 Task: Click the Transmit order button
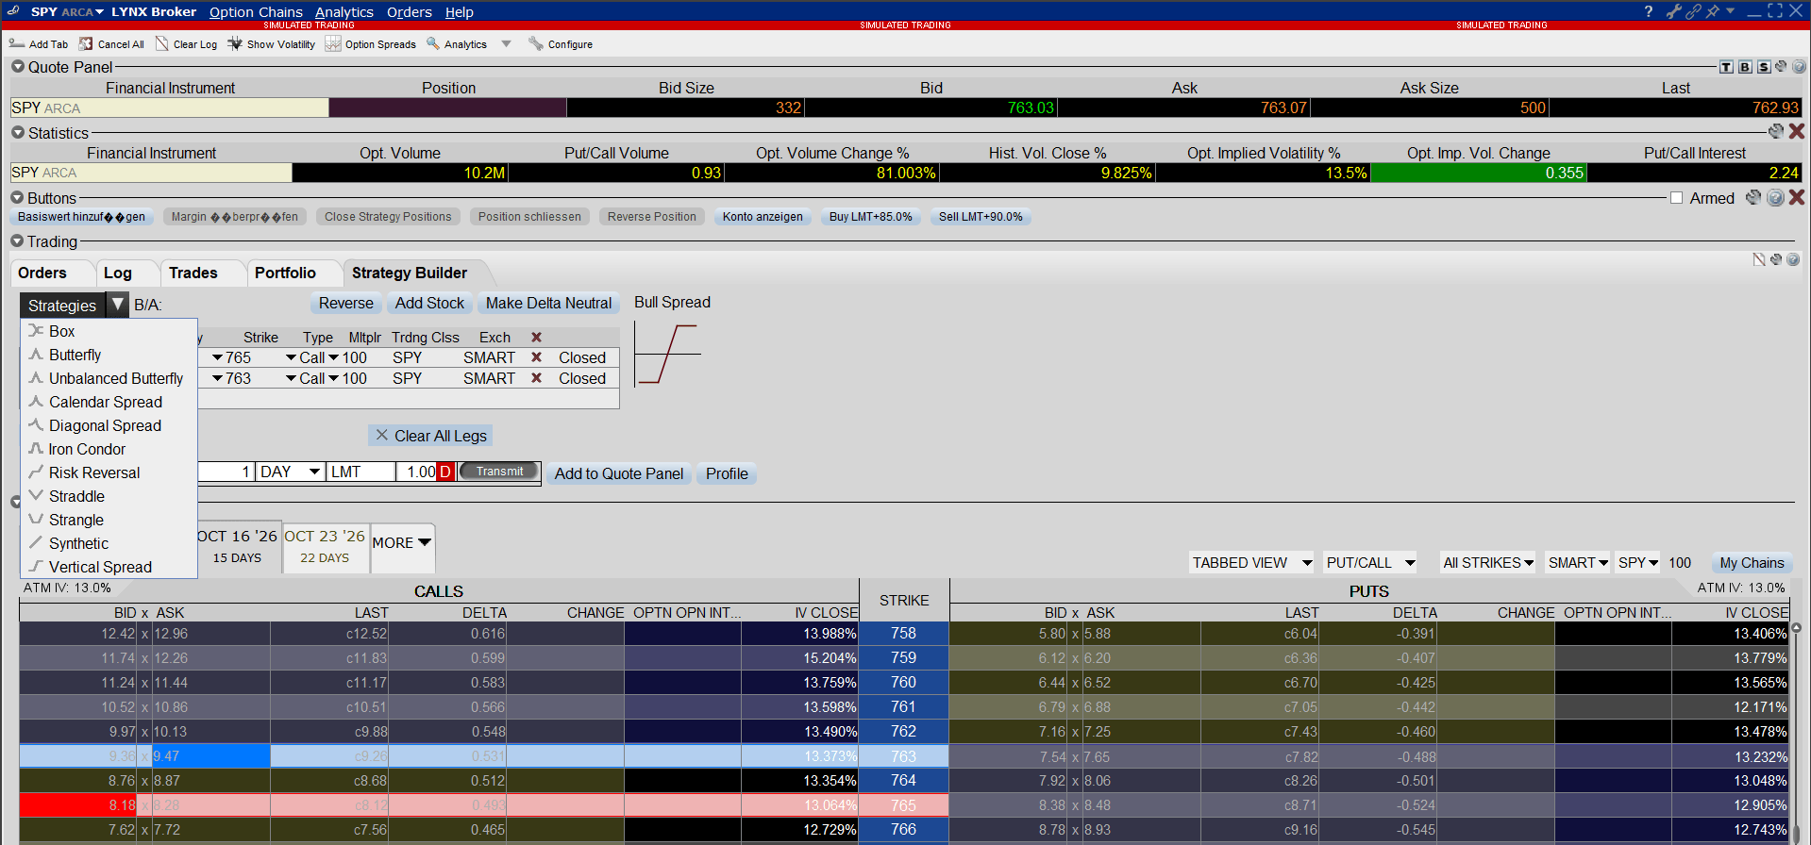[498, 472]
